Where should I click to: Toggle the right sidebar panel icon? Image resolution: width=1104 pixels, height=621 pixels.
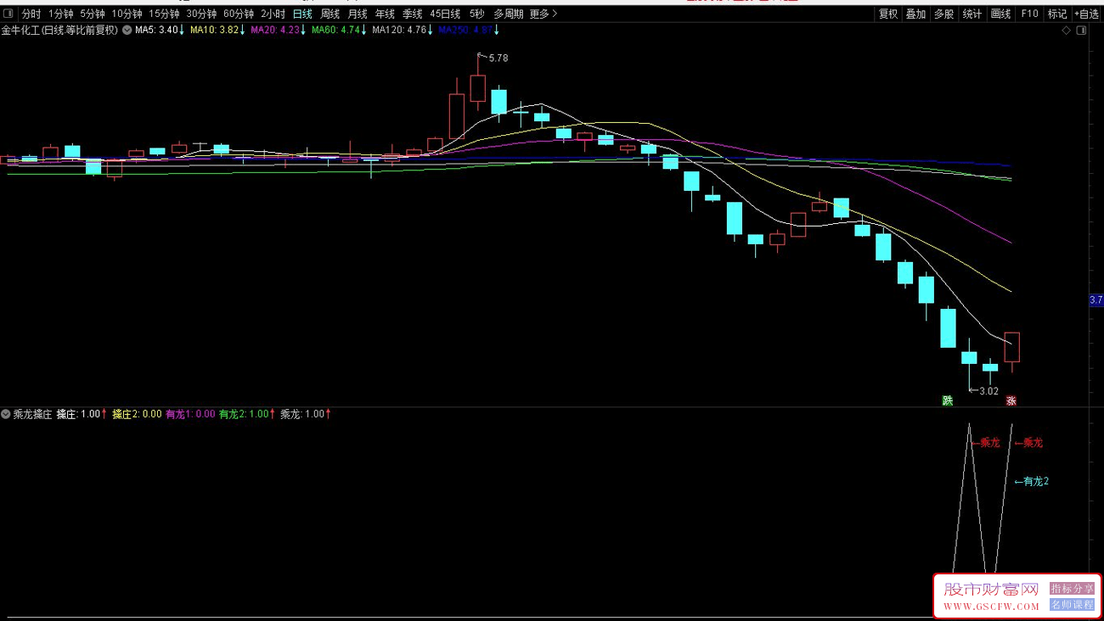point(1081,31)
